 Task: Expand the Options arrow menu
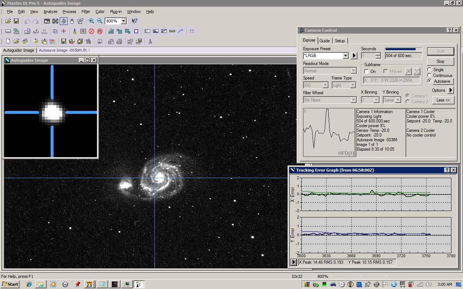[451, 90]
